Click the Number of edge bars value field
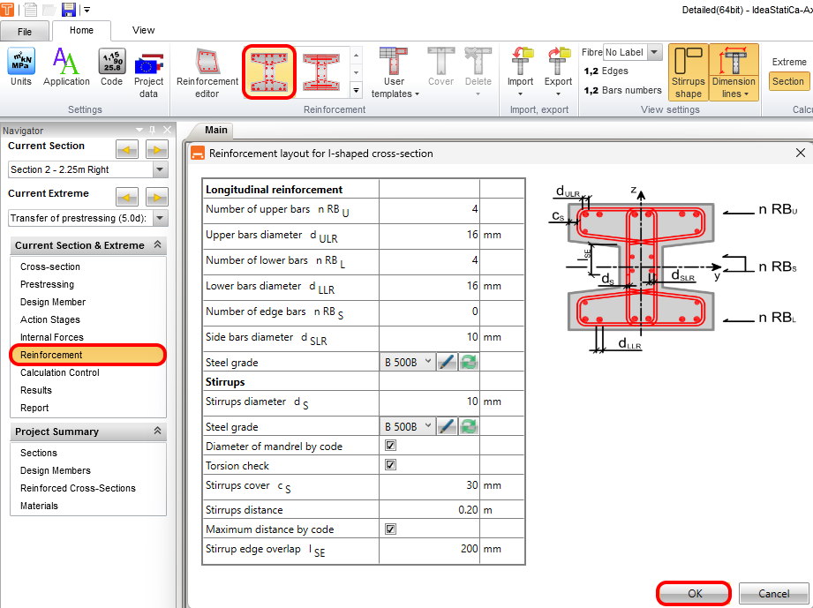Screen dimensions: 813x608 point(429,312)
